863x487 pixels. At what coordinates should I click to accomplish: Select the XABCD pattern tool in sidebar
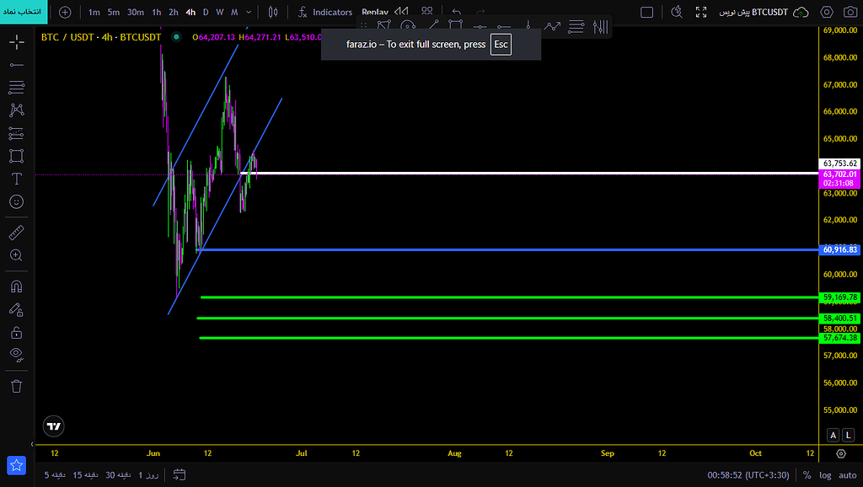(x=17, y=110)
